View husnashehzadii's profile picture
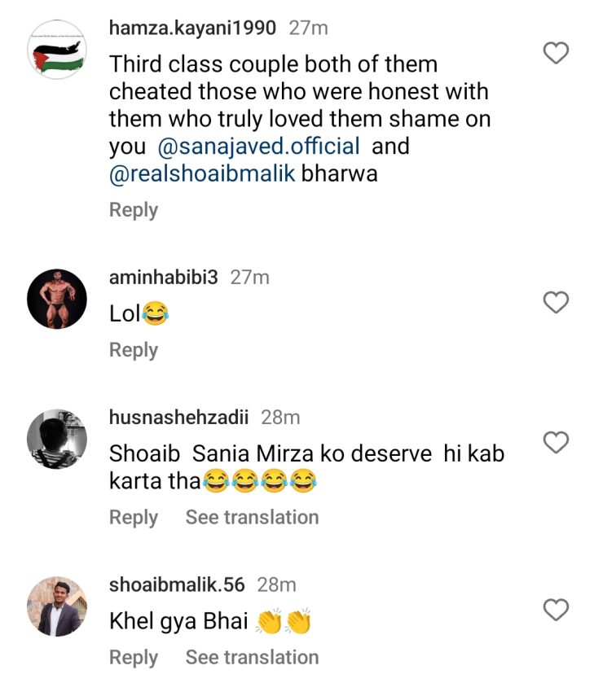 coord(57,439)
